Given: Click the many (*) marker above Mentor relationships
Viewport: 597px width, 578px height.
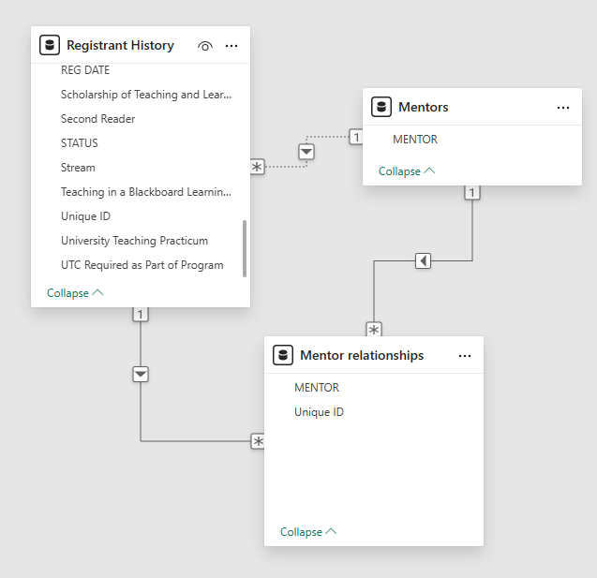Looking at the screenshot, I should [x=374, y=329].
